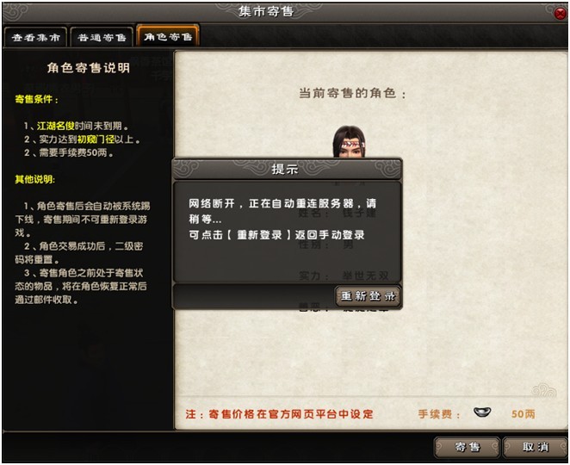Screen dimensions: 570x465
Task: Click the 角色寄售说明 heading
Action: pyautogui.click(x=89, y=68)
